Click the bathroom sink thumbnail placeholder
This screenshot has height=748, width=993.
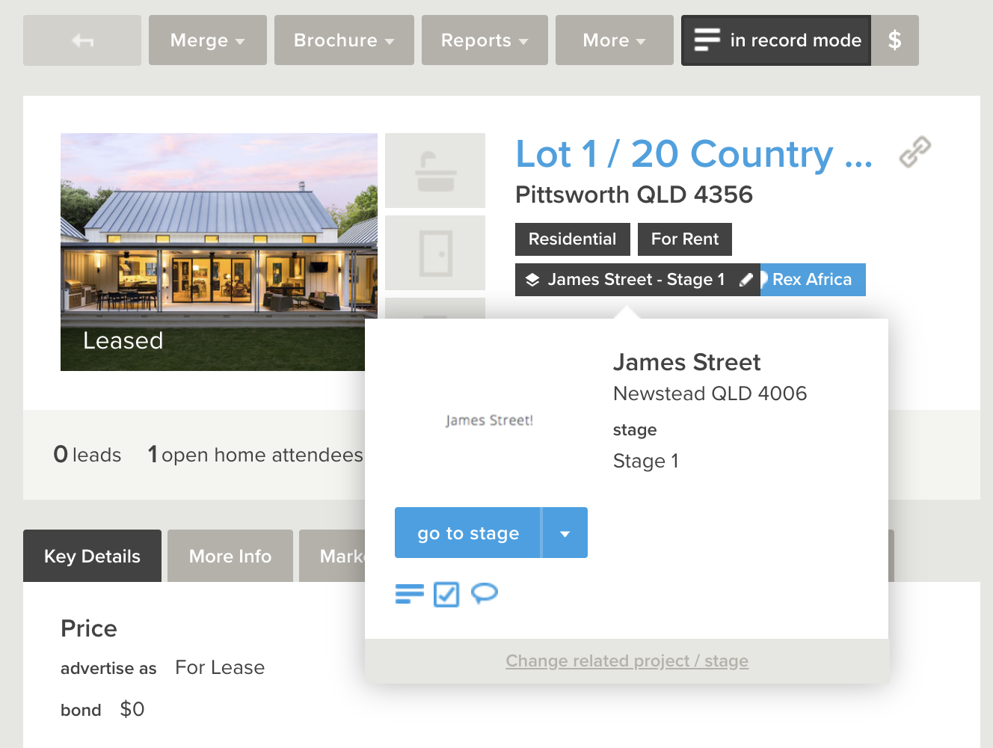tap(435, 171)
